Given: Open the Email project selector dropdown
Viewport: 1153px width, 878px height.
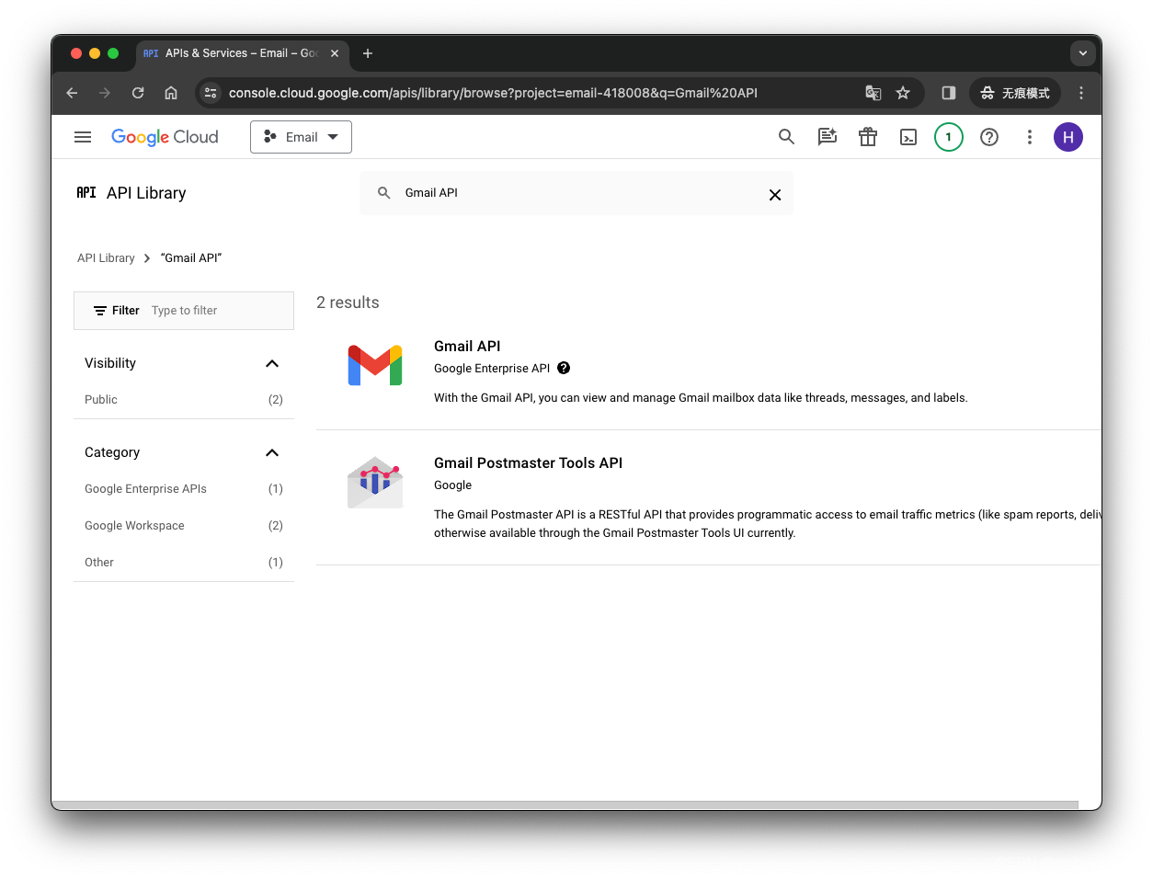Looking at the screenshot, I should coord(301,137).
